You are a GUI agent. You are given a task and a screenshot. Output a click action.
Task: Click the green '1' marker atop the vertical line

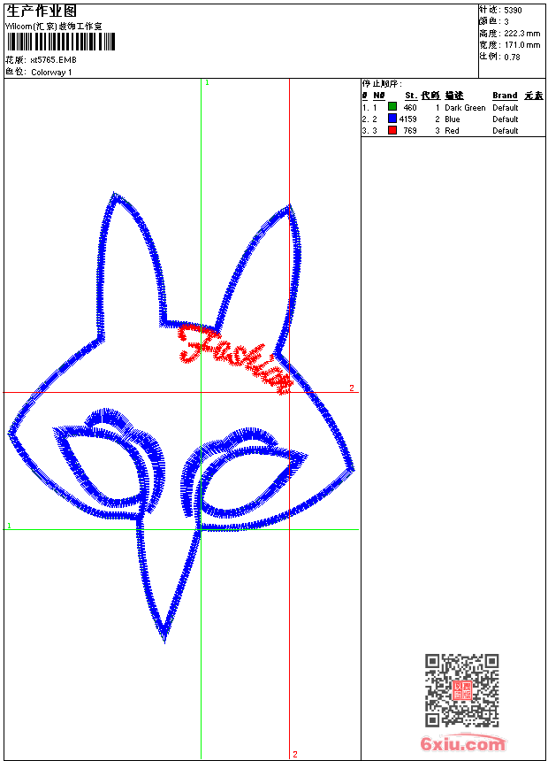point(207,83)
